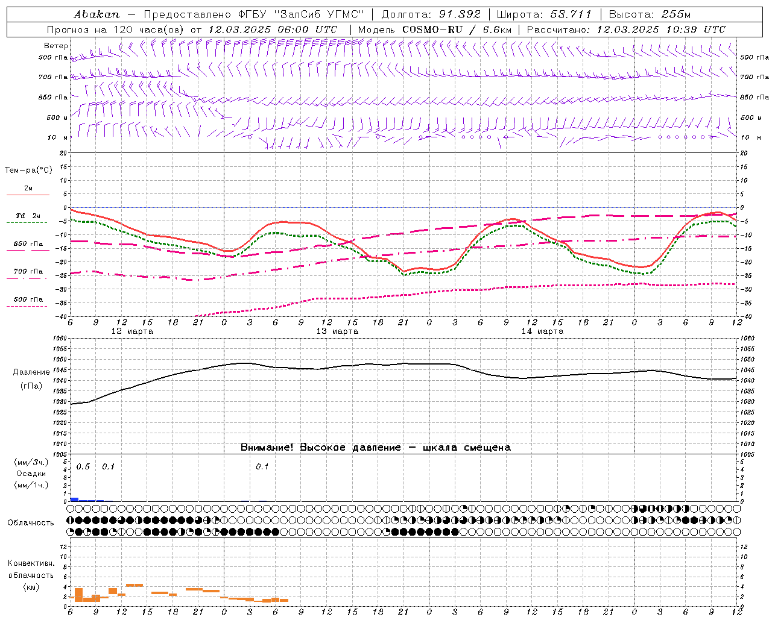Click "850 гПа" on wind panel right axis
This screenshot has height=617, width=772.
755,97
